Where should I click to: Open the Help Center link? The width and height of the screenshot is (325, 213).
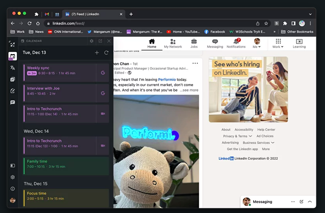[x=266, y=130]
